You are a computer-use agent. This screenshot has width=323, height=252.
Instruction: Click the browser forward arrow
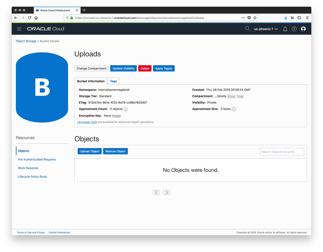(23, 18)
